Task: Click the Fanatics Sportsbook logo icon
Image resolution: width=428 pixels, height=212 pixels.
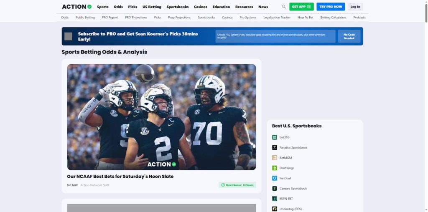Action: click(x=275, y=147)
